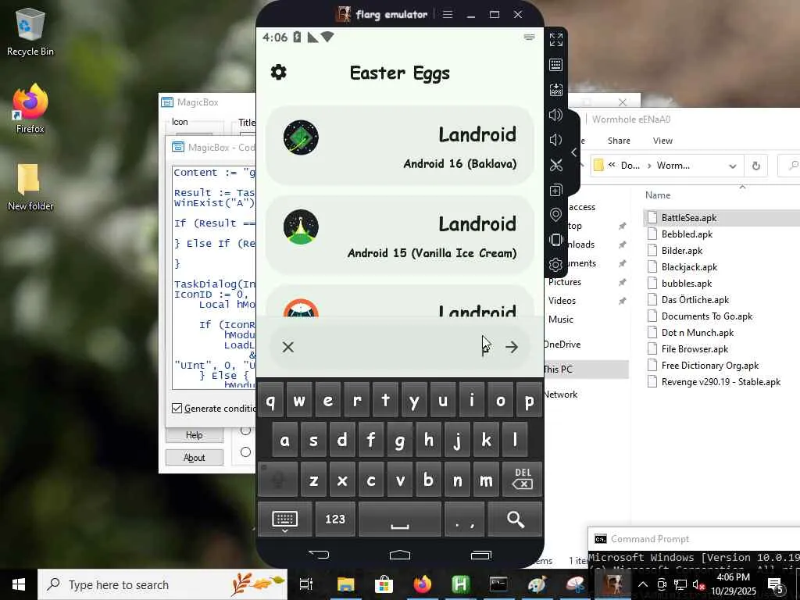Open the emulator notification shade handle
The width and height of the screenshot is (800, 600).
(x=529, y=37)
